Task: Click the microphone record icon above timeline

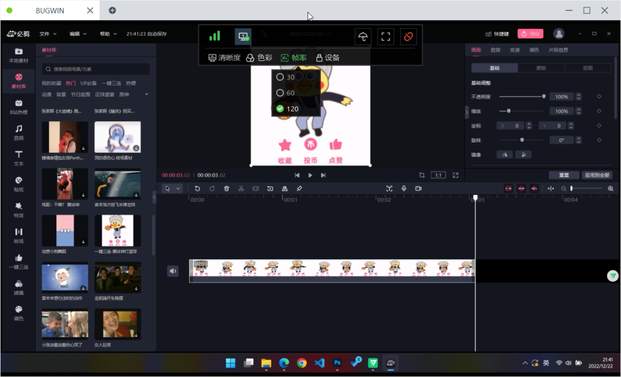Action: click(404, 188)
